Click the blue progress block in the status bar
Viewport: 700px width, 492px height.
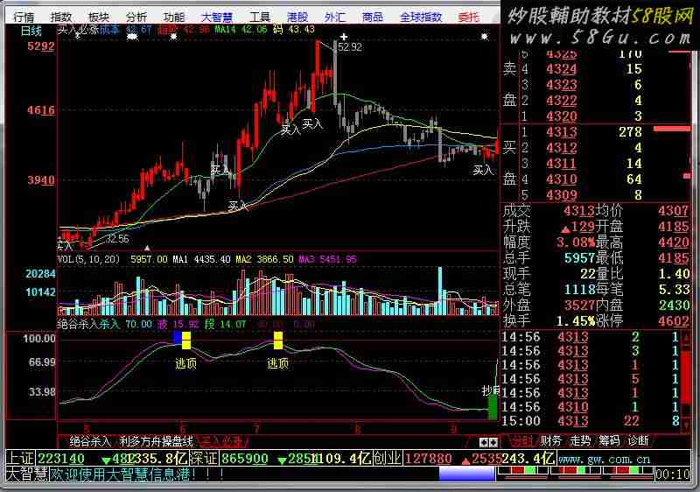point(466,474)
